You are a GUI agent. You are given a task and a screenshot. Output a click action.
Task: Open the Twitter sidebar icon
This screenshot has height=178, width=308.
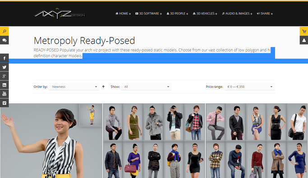coord(5,67)
